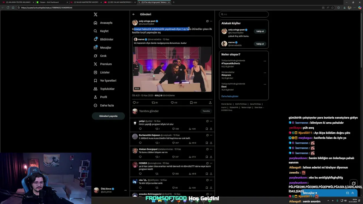The width and height of the screenshot is (363, 204).
Task: Follow merve via Takip et
Action: pyautogui.click(x=260, y=44)
